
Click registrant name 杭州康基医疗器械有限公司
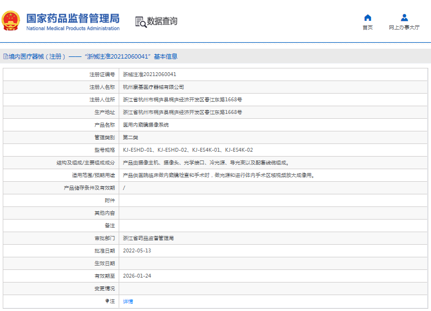tap(153, 87)
